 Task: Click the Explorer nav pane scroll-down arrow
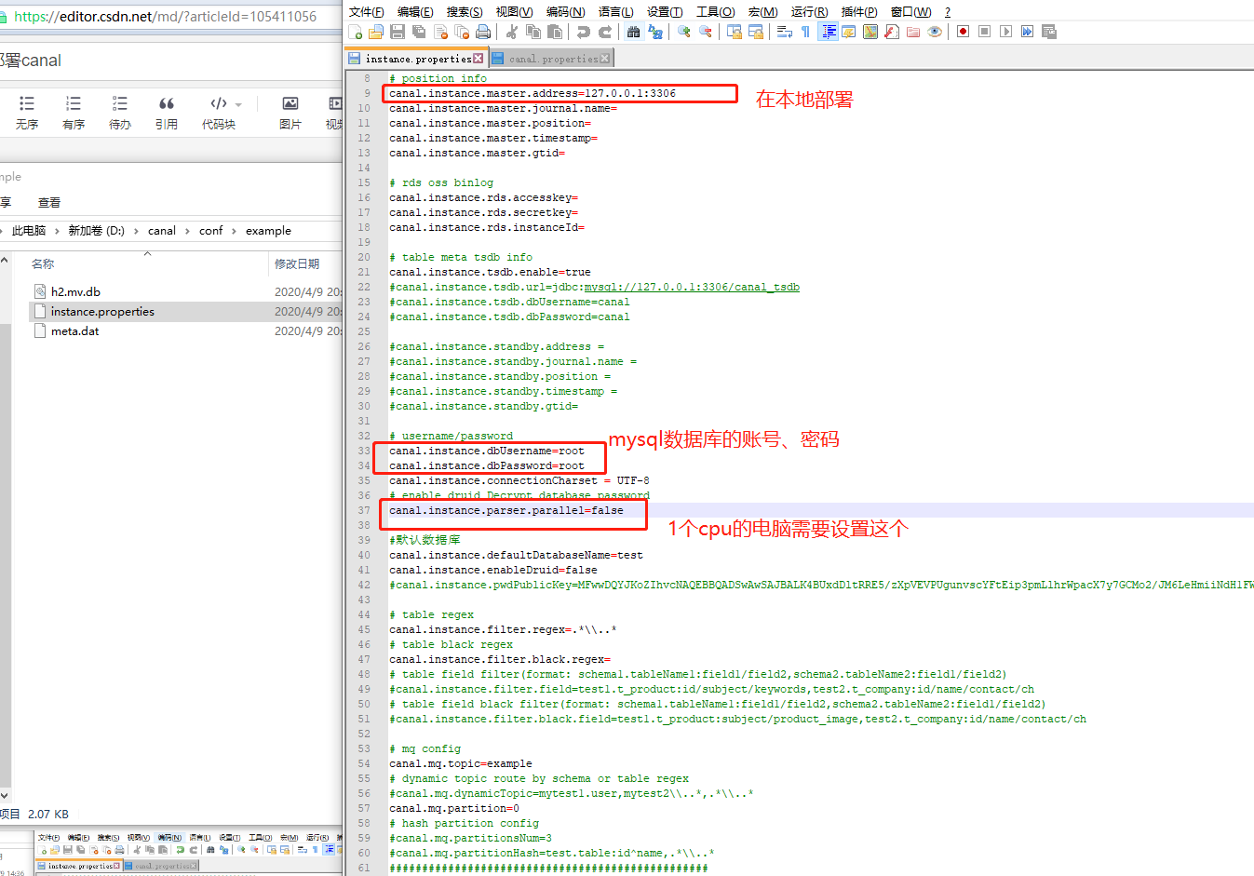[x=5, y=796]
